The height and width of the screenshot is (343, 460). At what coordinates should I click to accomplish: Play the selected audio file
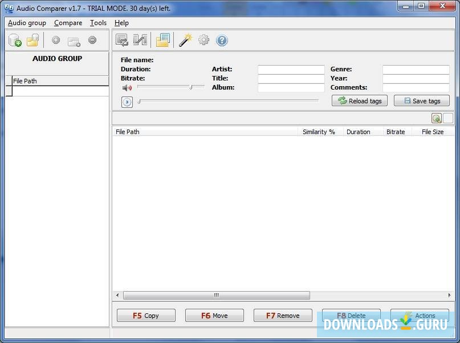tap(127, 102)
